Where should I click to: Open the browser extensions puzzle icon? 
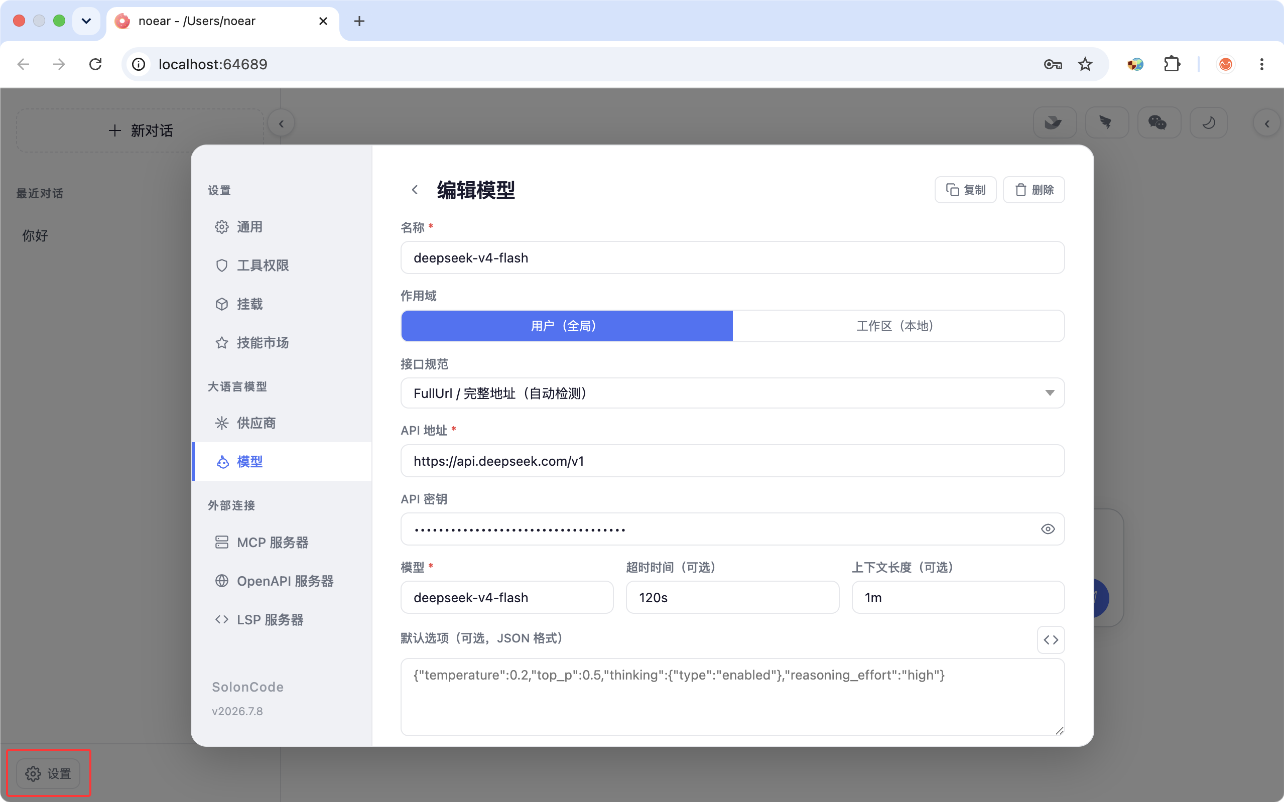coord(1172,64)
